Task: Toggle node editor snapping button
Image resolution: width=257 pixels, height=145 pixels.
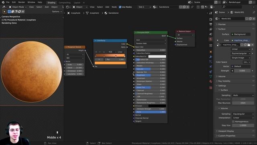Action: [202, 7]
